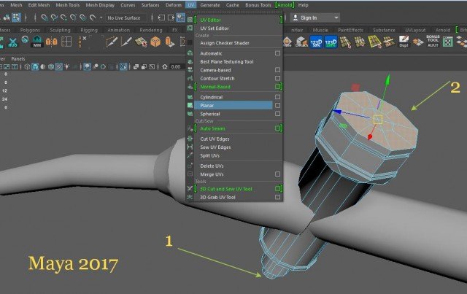Screen dimensions: 467x294
Task: Open Automatic mapping options box
Action: click(277, 53)
